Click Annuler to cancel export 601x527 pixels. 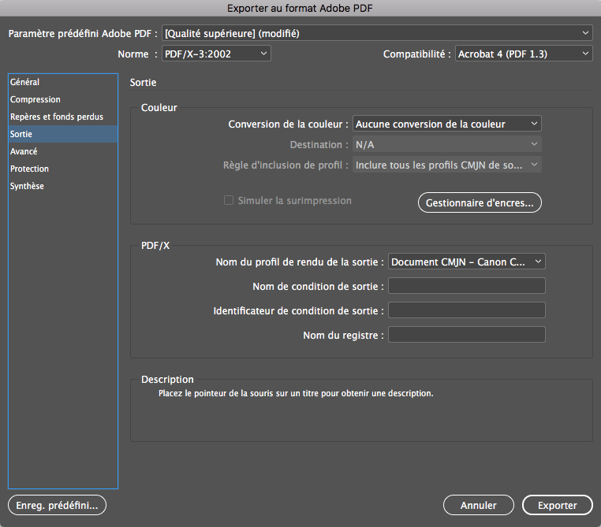click(478, 505)
